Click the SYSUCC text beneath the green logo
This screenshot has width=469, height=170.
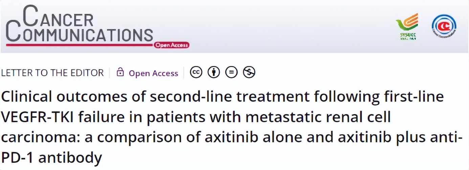408,35
